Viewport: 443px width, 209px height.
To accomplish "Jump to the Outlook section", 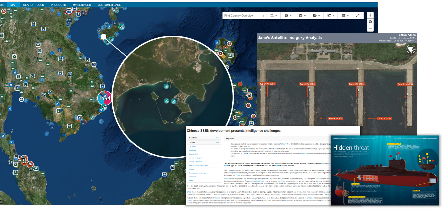I will click(191, 169).
